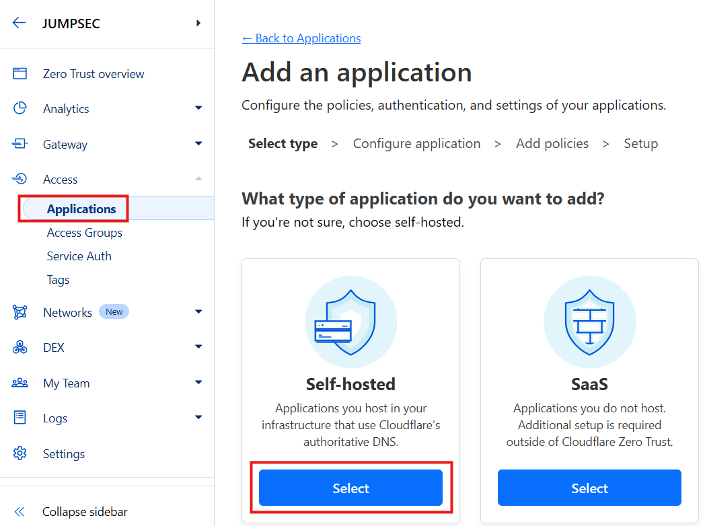Expand the Gateway section arrow
705x526 pixels.
pyautogui.click(x=198, y=143)
